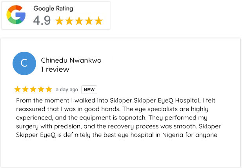242x168 pixels.
Task: Click the "1 review" count text
Action: coord(55,69)
